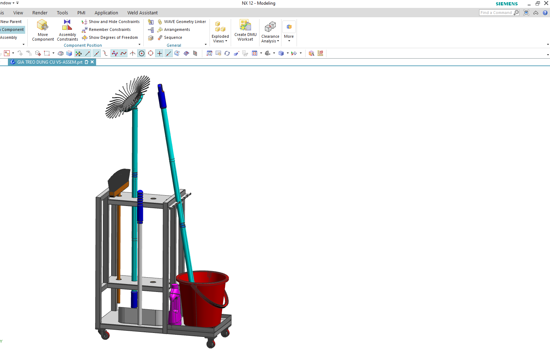The image size is (550, 361).
Task: Toggle Enable Snap Point
Action: click(x=78, y=53)
